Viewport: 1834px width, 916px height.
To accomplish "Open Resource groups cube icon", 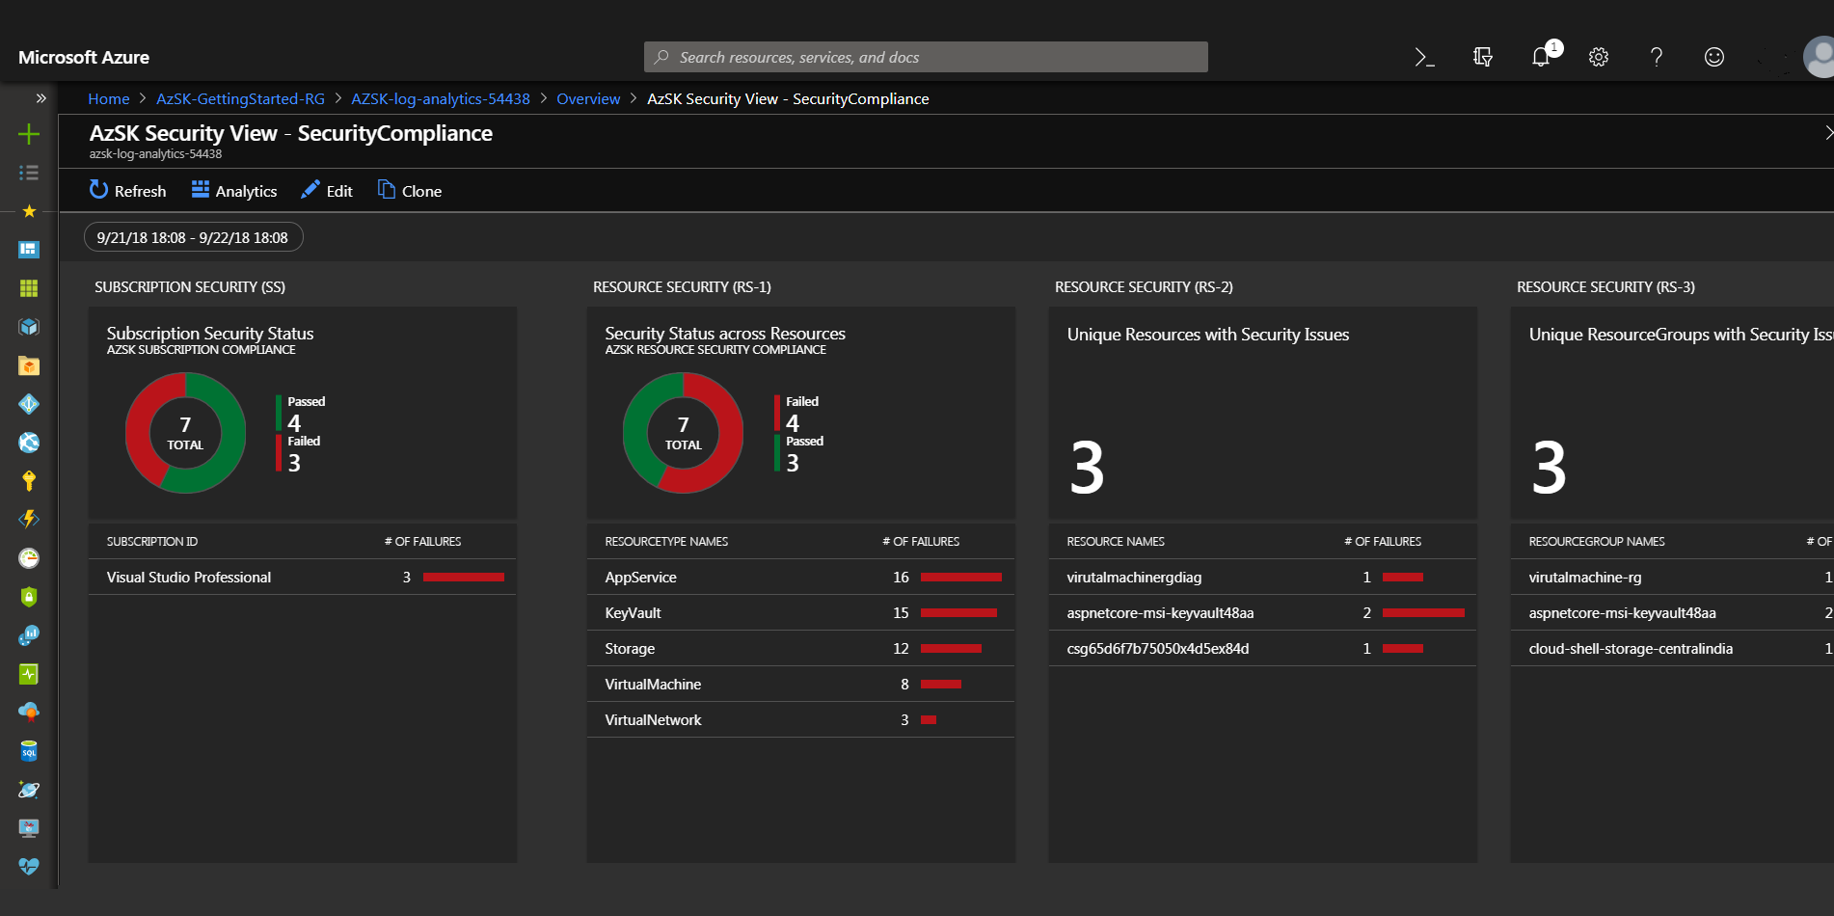I will click(29, 327).
